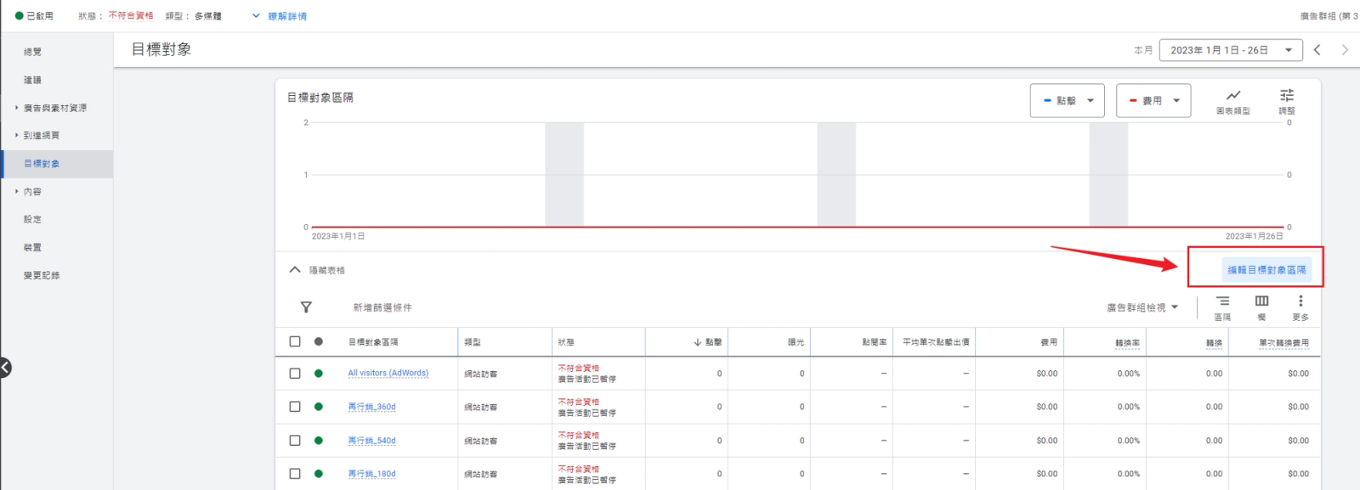Screen dimensions: 1360x490
Task: Sort by 狀態 column header
Action: tap(566, 342)
